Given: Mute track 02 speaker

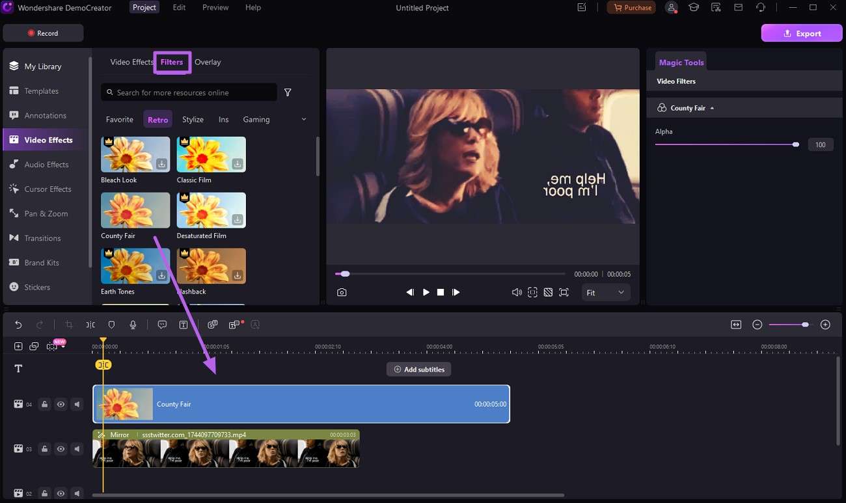Looking at the screenshot, I should (x=77, y=493).
